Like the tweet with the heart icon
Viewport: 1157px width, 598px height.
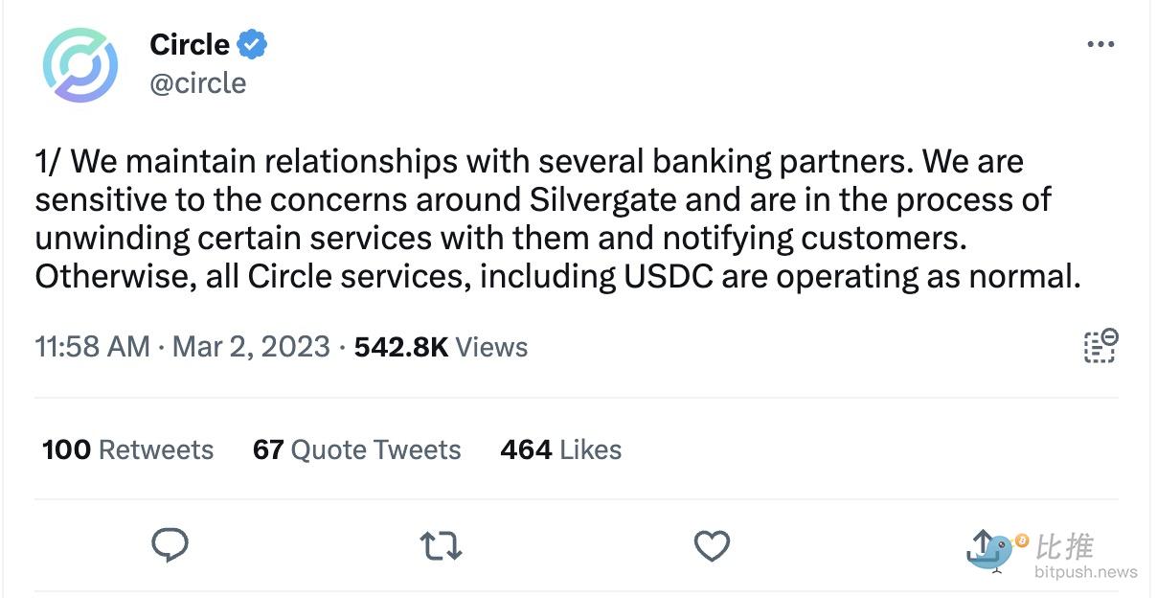point(712,546)
